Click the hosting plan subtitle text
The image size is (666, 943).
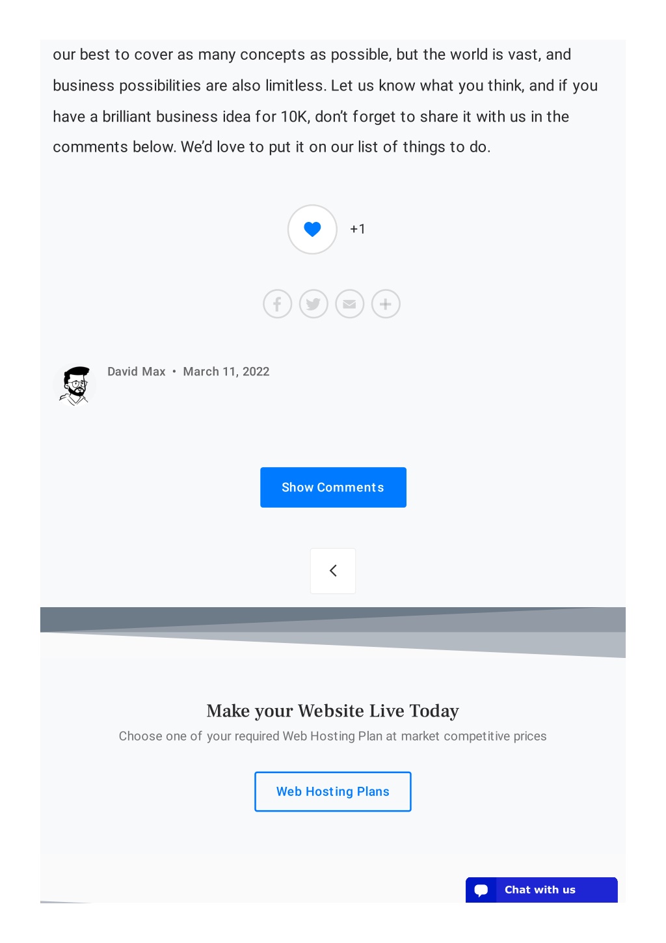click(x=333, y=736)
